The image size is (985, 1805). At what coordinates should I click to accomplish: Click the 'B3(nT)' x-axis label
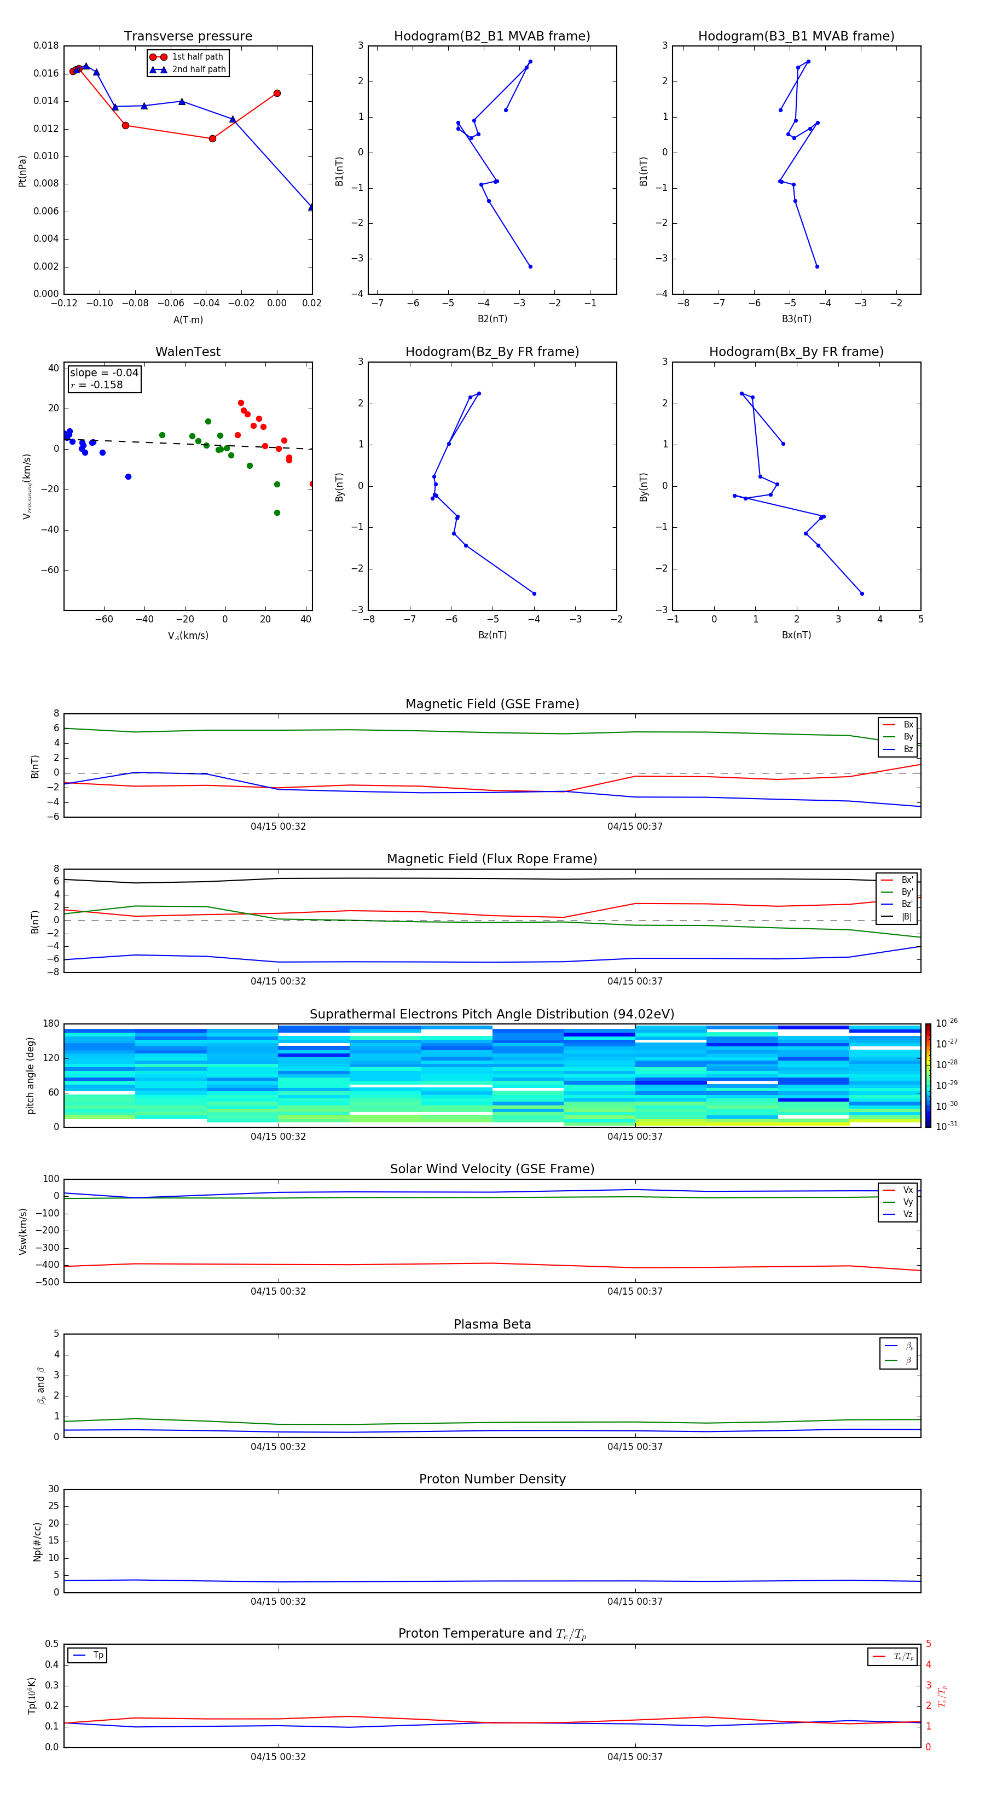[796, 319]
